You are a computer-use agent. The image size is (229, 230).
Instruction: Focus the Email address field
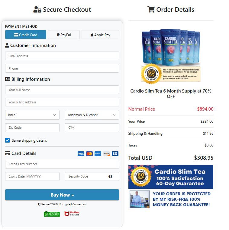[x=62, y=56]
